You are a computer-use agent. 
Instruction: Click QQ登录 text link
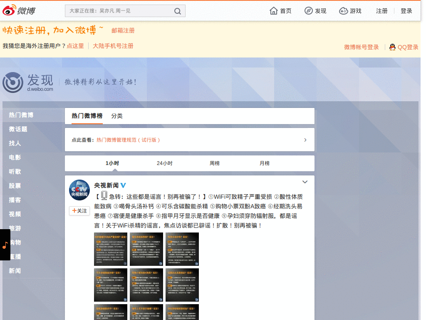(408, 47)
